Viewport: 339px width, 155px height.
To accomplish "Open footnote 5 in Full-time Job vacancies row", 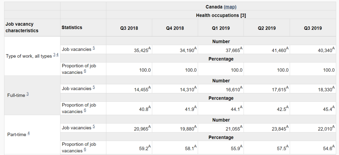I will pos(94,88).
